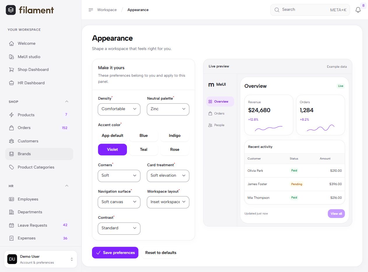Viewport: 368px width, 272px height.
Task: Click the Expenses receipt icon
Action: click(x=12, y=238)
